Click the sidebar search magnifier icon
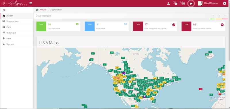 coord(4,10)
